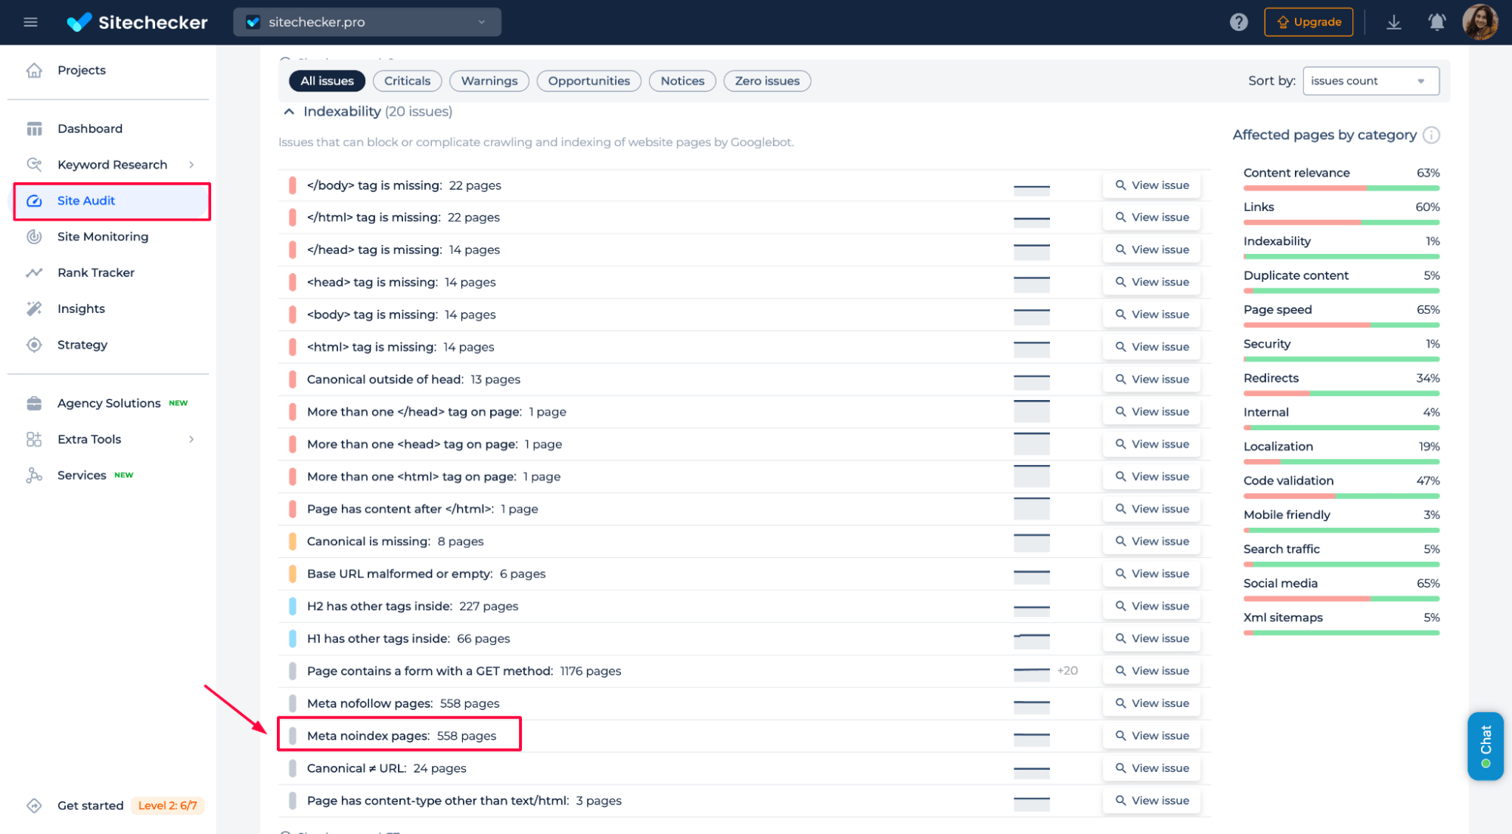1512x834 pixels.
Task: Select the Zero issues filter
Action: coord(767,81)
